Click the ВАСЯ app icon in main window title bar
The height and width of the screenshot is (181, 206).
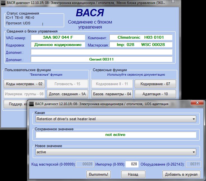click(3, 3)
